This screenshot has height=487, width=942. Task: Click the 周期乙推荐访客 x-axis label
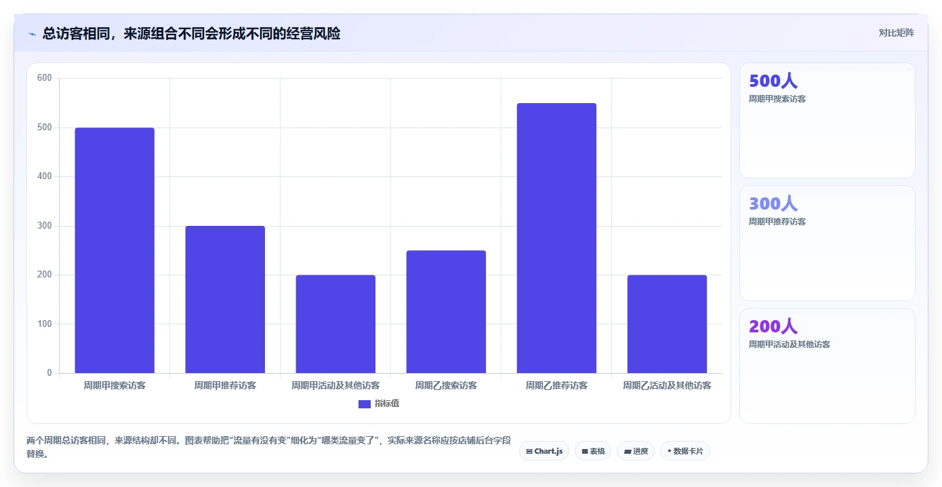coord(556,385)
